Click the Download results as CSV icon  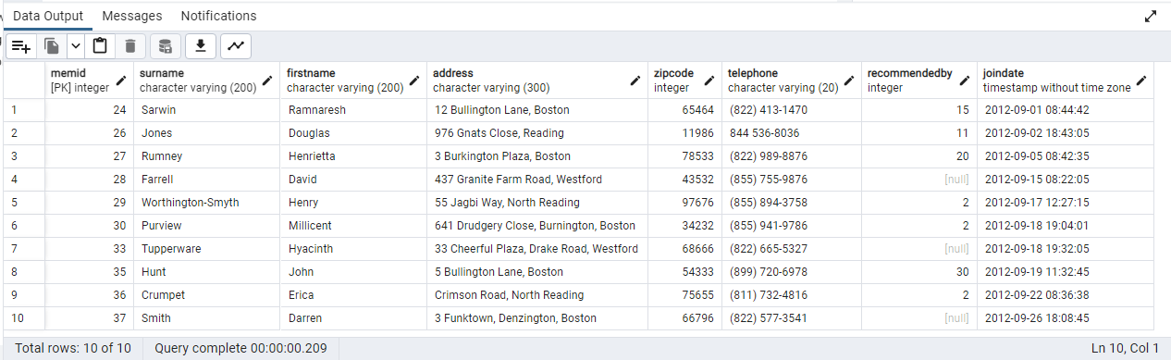[201, 45]
